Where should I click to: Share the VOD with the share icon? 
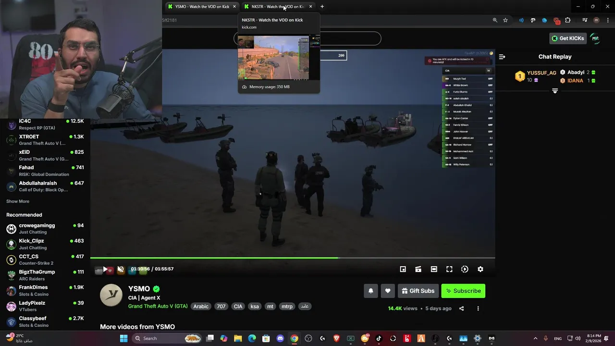tap(462, 309)
